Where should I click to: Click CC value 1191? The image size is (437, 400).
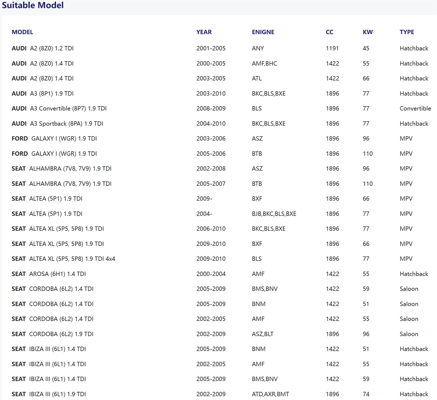332,48
